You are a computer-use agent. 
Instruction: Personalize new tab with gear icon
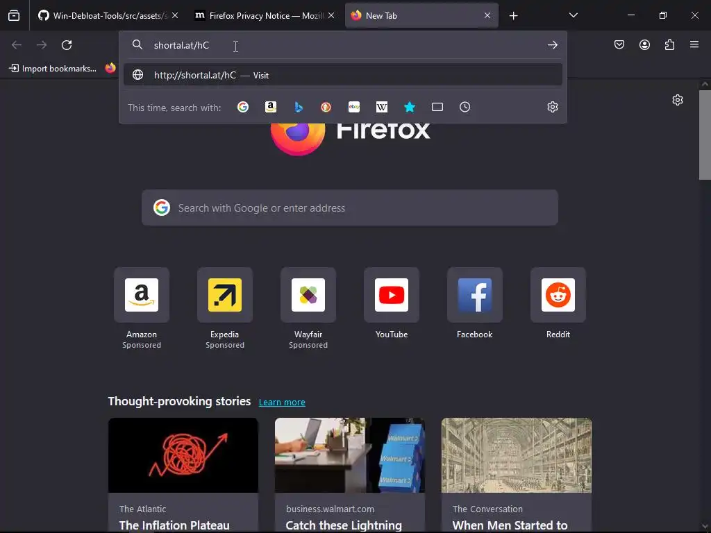click(x=678, y=100)
